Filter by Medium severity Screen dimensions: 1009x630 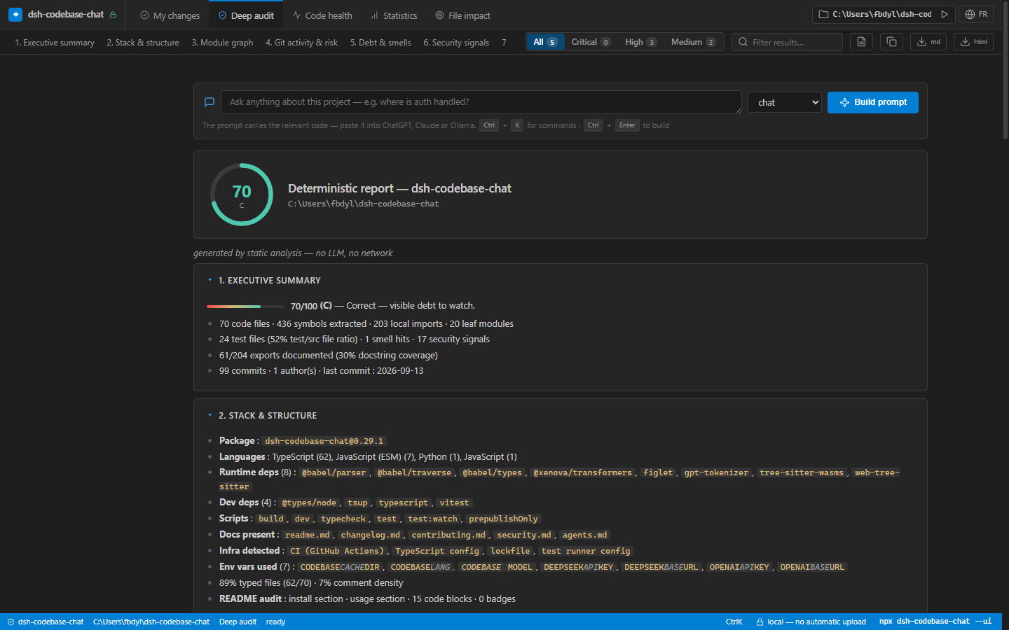coord(693,42)
